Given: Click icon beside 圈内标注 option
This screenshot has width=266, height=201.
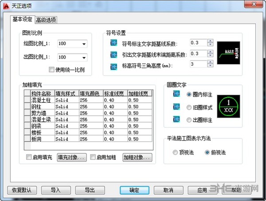Looking at the screenshot, I should (176, 93).
